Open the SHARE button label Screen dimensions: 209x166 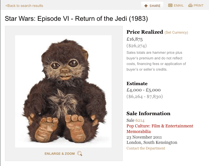click(155, 6)
